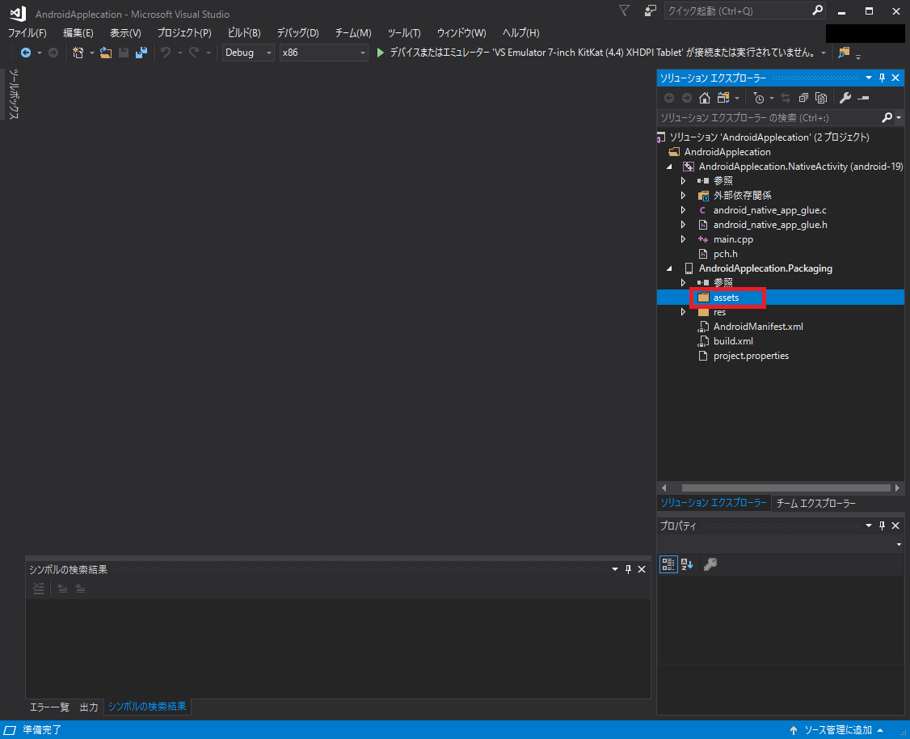
Task: Select the assets folder
Action: click(726, 298)
